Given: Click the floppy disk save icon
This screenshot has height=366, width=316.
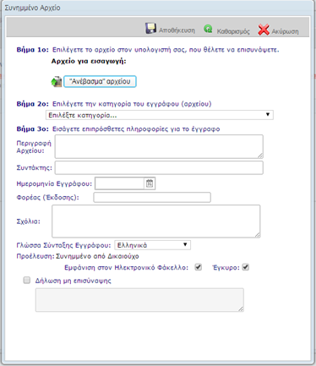Looking at the screenshot, I should [150, 29].
